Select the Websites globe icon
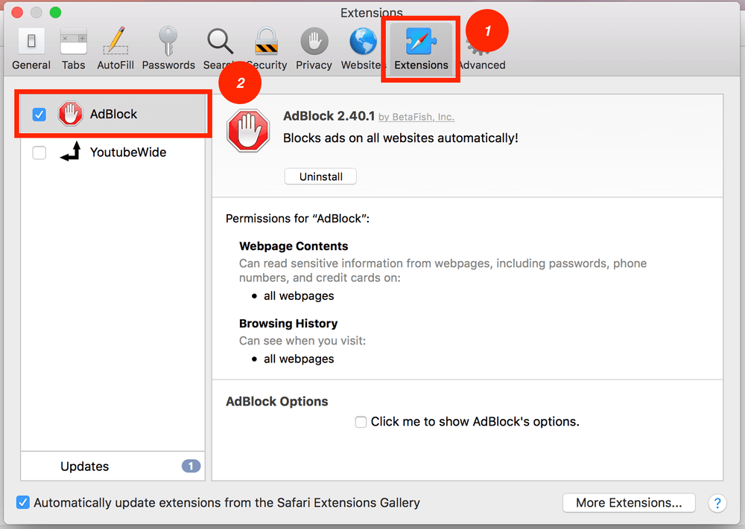Image resolution: width=745 pixels, height=529 pixels. click(362, 43)
